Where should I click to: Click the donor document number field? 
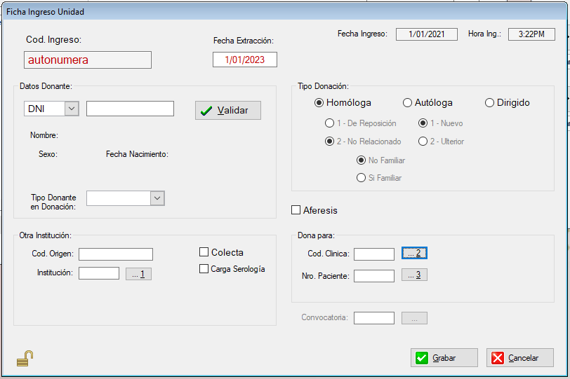130,109
